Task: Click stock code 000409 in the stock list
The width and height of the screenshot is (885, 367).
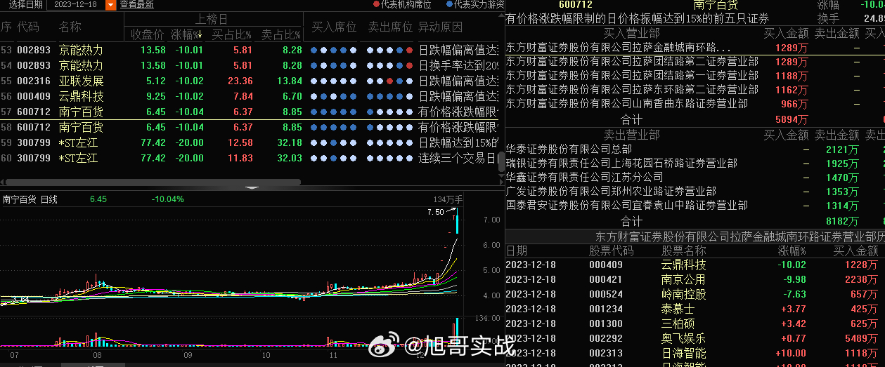Action: [x=34, y=96]
